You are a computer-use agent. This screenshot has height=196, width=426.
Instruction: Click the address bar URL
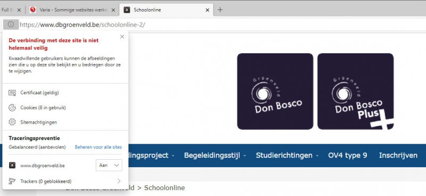click(83, 24)
